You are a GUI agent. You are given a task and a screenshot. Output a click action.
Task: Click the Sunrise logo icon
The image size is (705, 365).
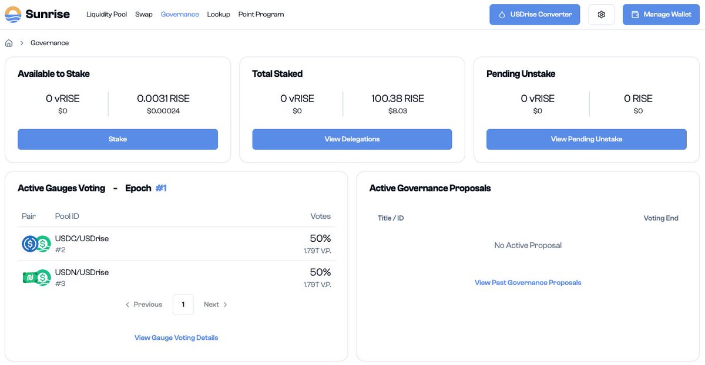[x=13, y=14]
